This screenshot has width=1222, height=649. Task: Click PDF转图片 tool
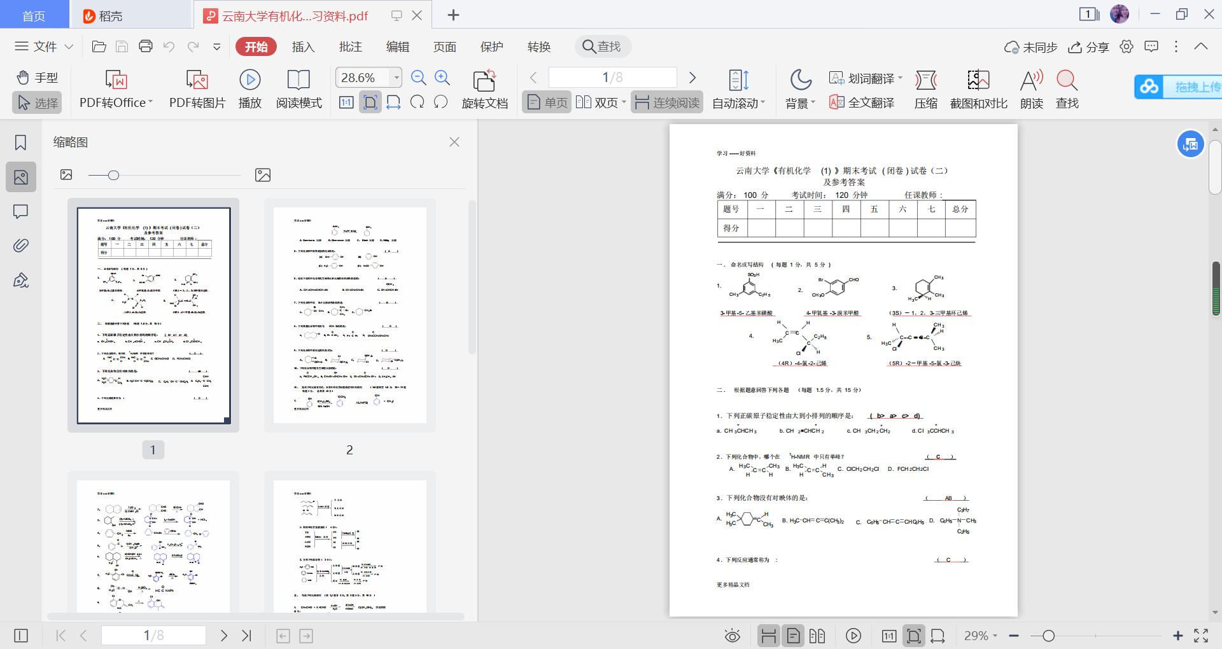coord(197,89)
